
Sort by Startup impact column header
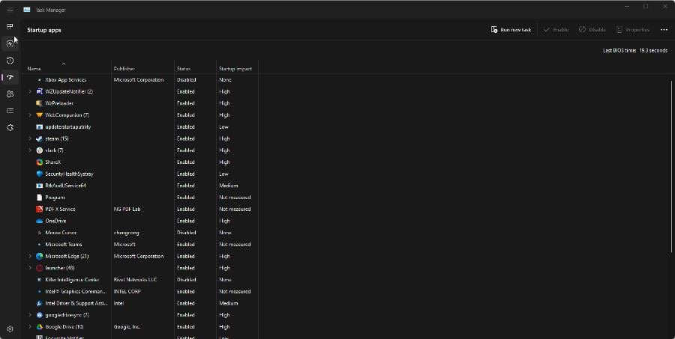[x=237, y=67]
